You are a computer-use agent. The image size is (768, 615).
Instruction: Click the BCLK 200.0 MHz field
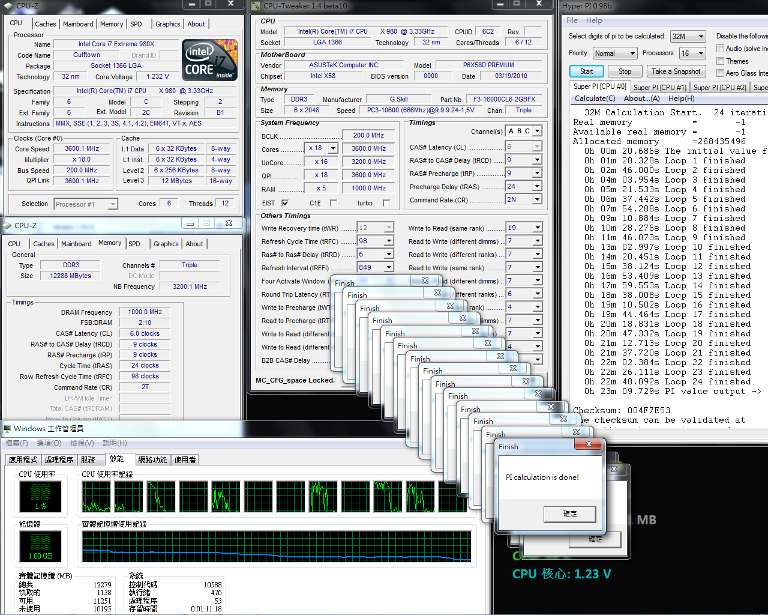(369, 135)
